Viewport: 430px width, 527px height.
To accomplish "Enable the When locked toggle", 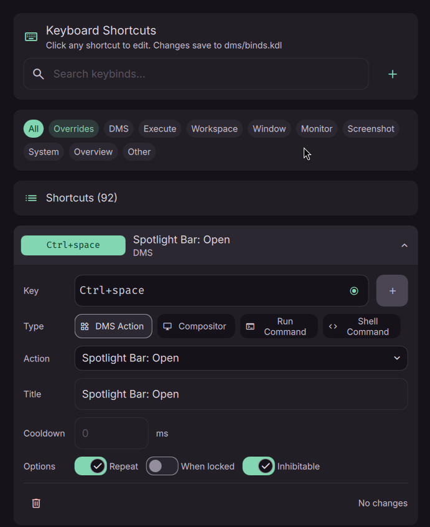I will coord(162,466).
